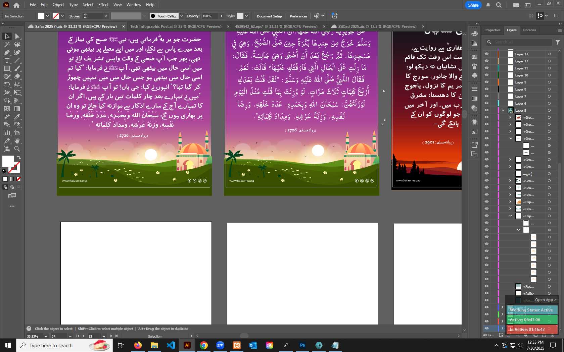Click the Opacity value field

pyautogui.click(x=210, y=16)
